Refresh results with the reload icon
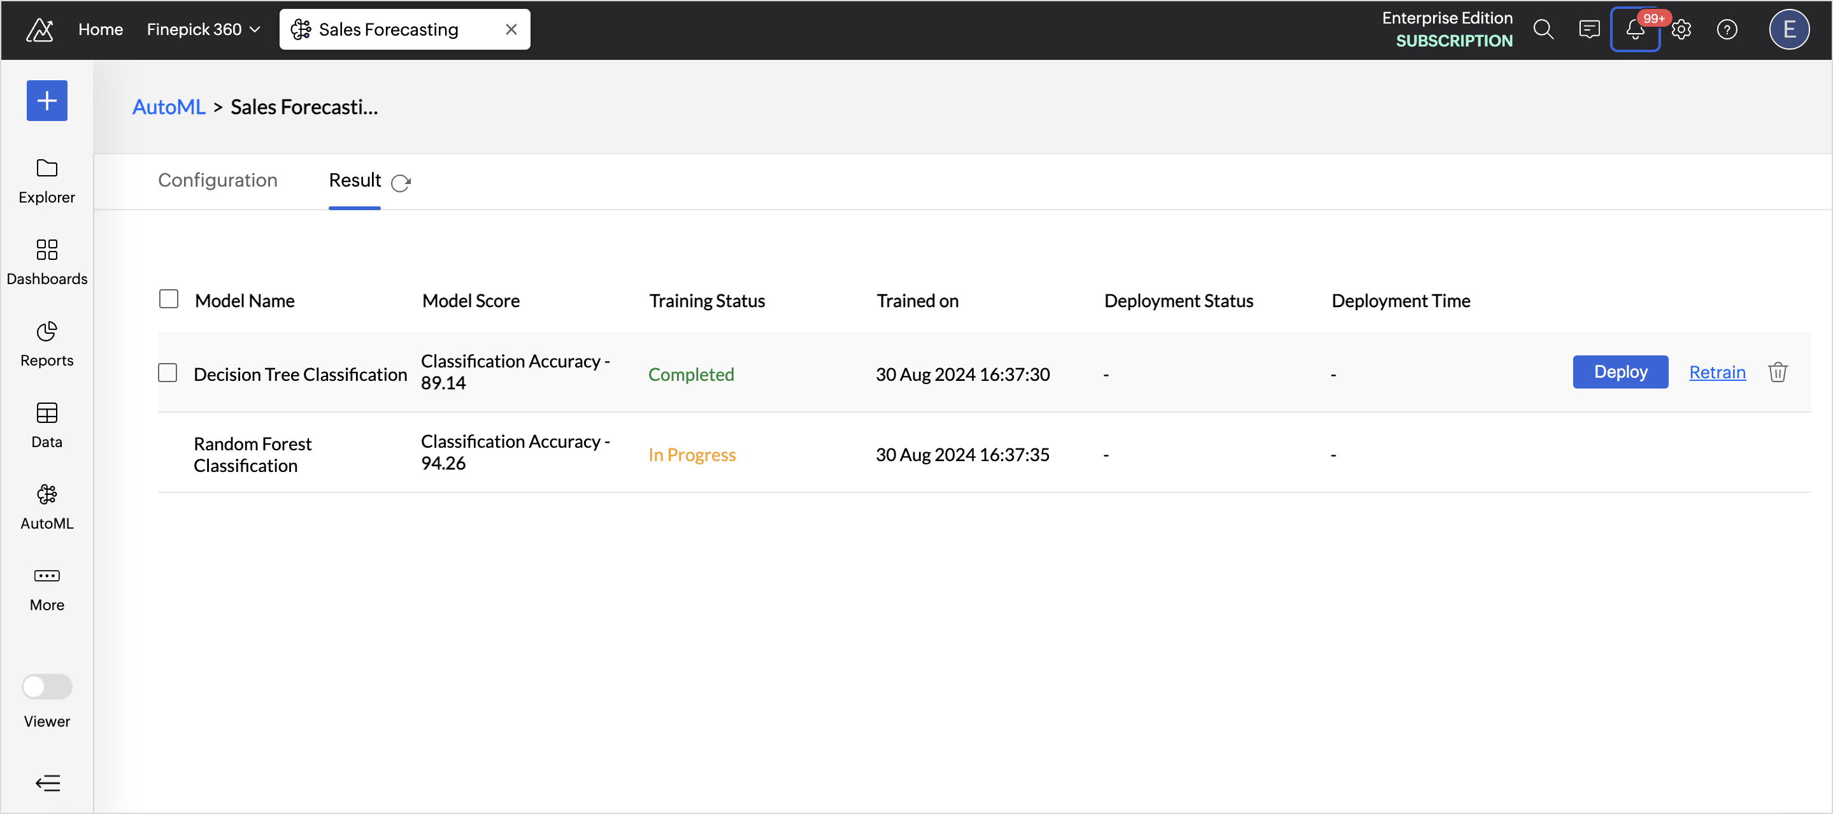 click(x=401, y=183)
